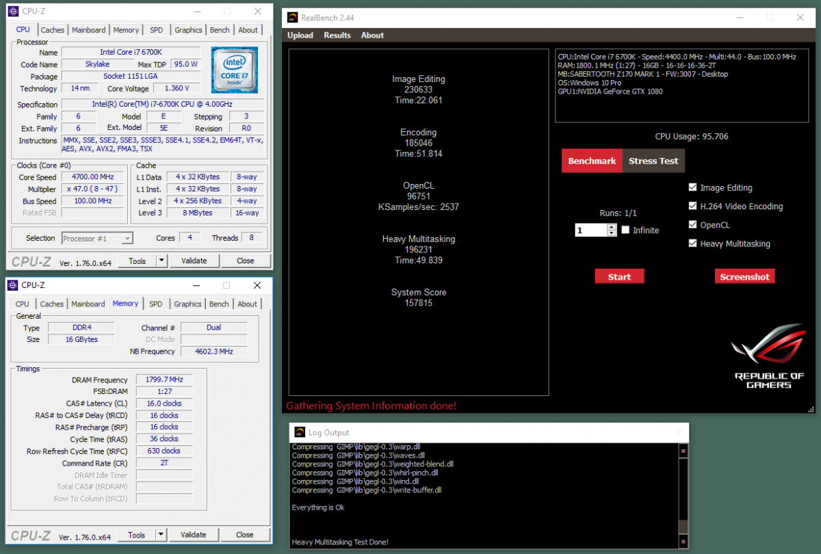
Task: Click the Image Editing 230633 score
Action: tap(419, 90)
